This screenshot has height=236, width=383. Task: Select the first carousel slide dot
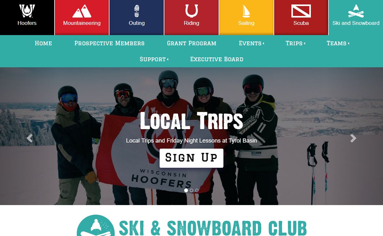pyautogui.click(x=186, y=190)
